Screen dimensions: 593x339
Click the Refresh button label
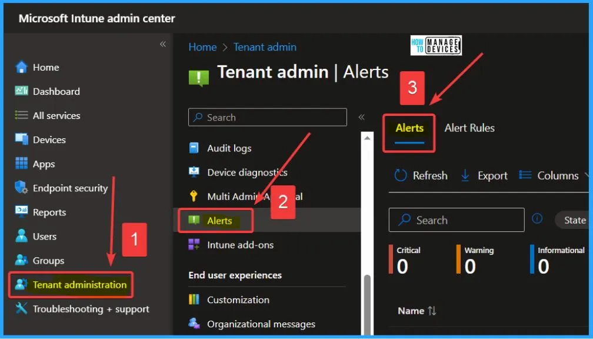coord(430,175)
